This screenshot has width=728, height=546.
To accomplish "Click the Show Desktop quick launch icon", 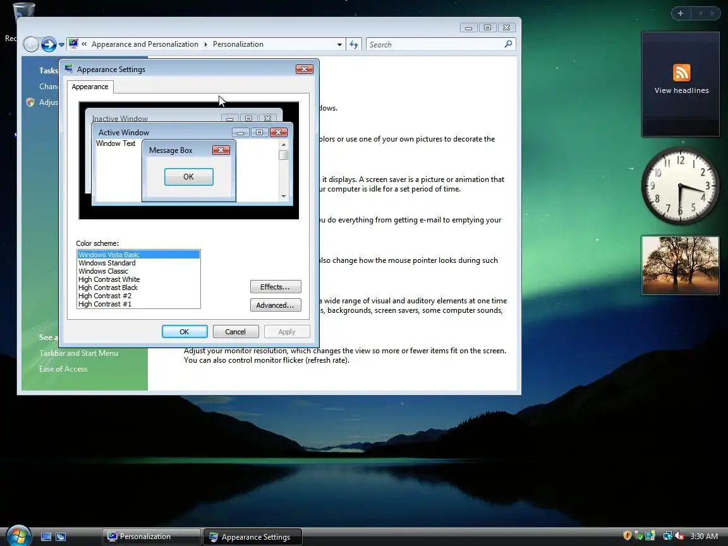I will pos(46,537).
